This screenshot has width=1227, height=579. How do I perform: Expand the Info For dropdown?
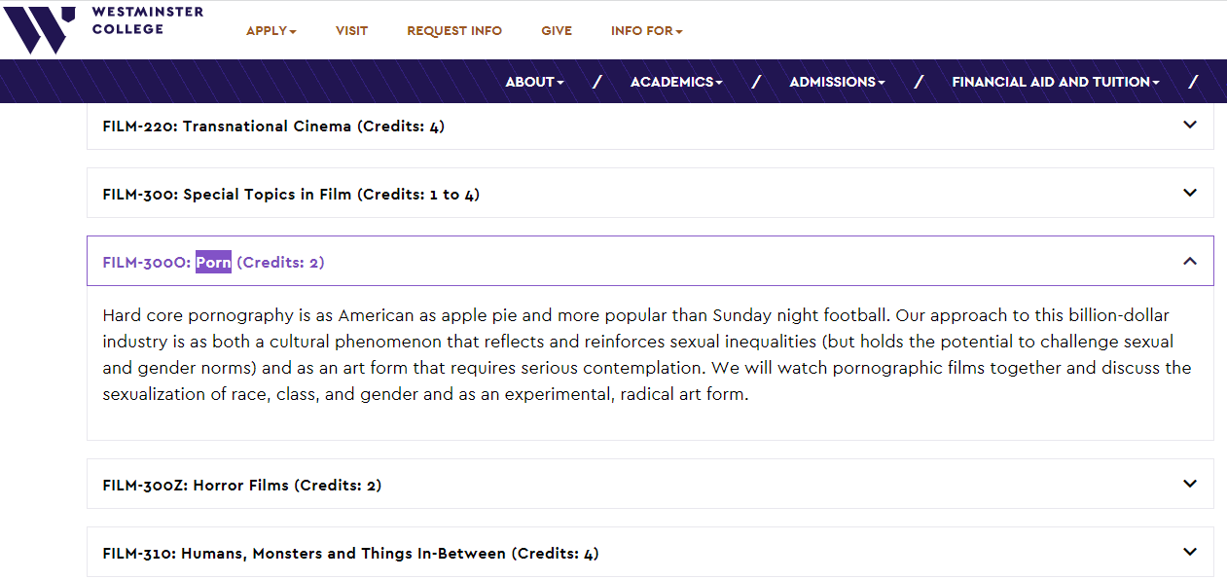[646, 31]
